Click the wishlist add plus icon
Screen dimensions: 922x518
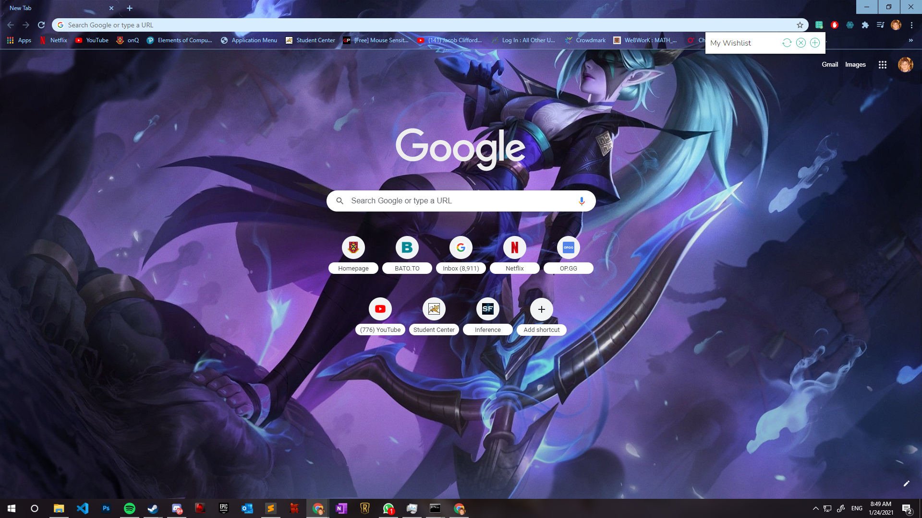(x=815, y=43)
